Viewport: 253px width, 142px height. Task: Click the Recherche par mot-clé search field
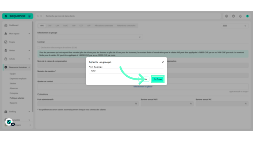pos(132,16)
